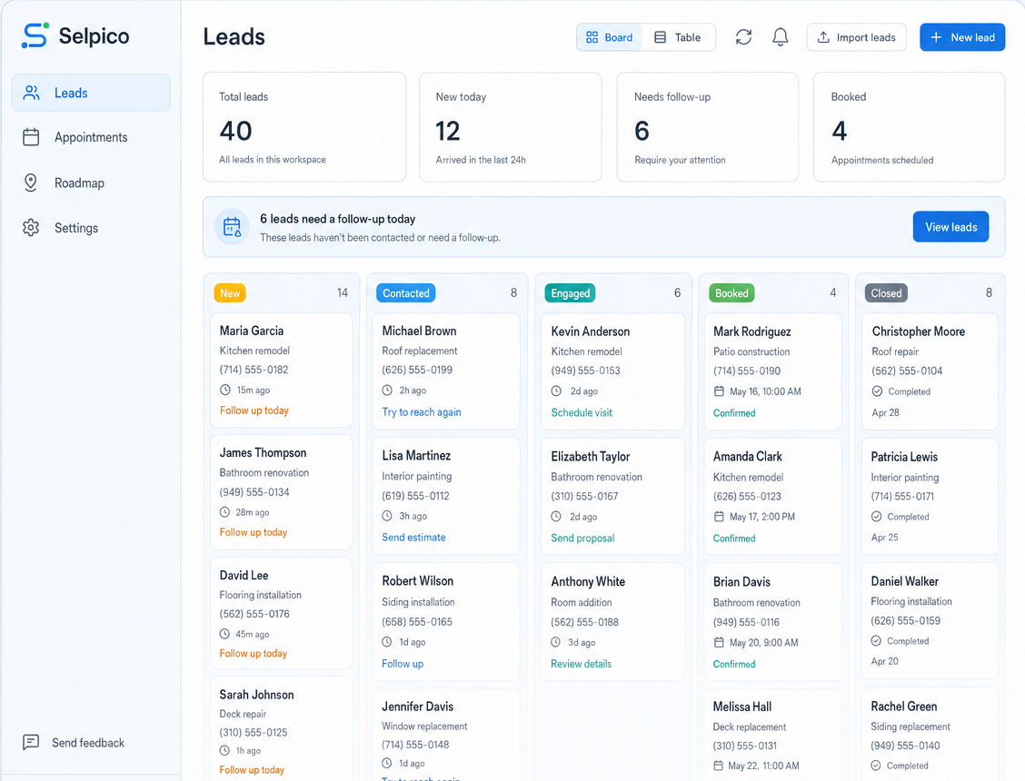Click the clock icon on Elizabeth Taylor card
The width and height of the screenshot is (1025, 781).
555,517
